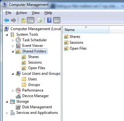
Task: Toggle Show/Hide Console Tree toolbar button
Action: point(30,20)
